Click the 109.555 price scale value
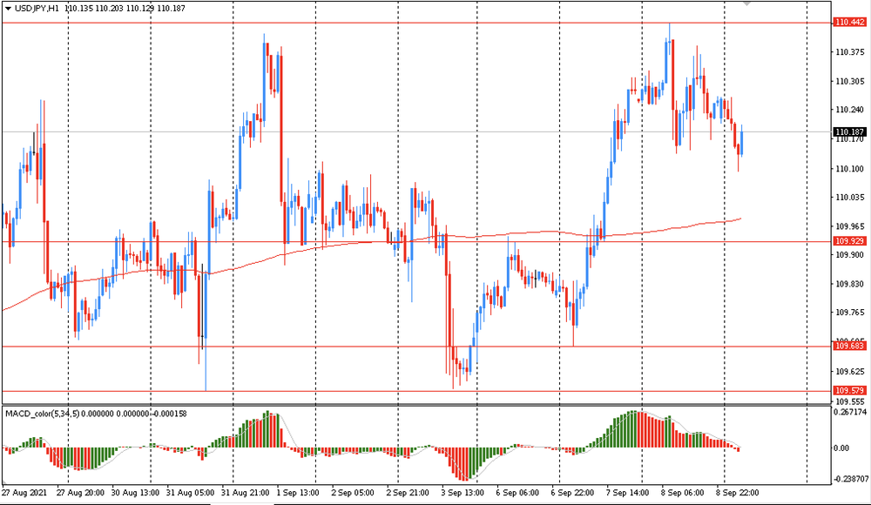This screenshot has width=871, height=505. (850, 401)
